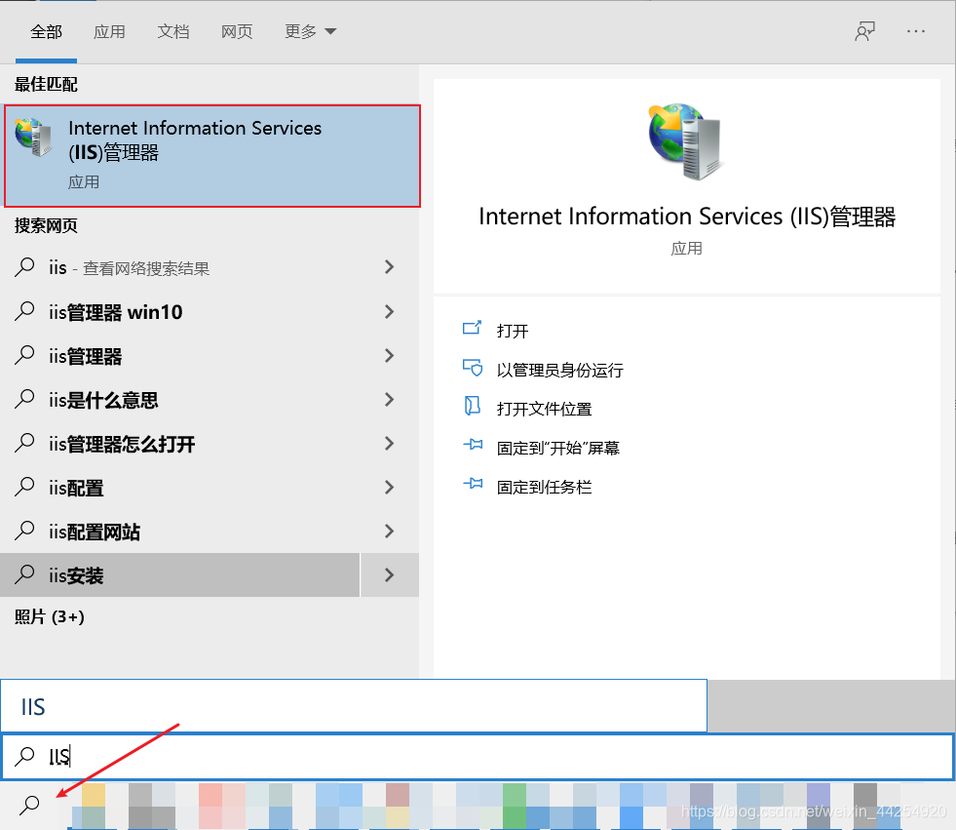956x830 pixels.
Task: Select the iis管理器 suggestion text
Action: [x=86, y=356]
